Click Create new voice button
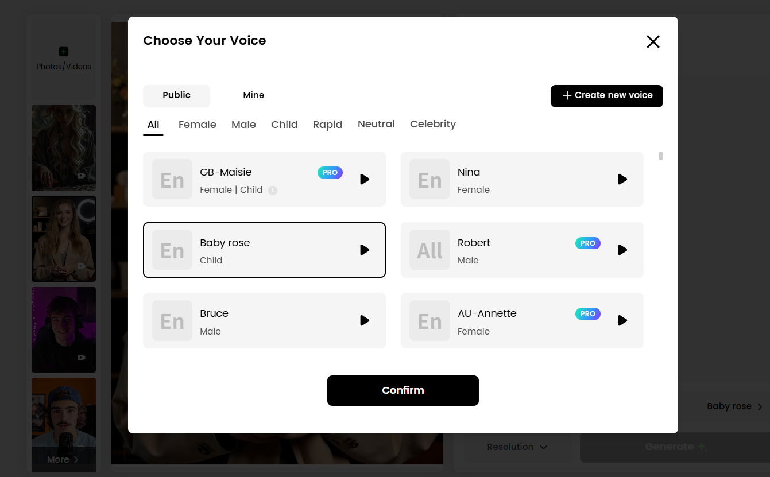This screenshot has height=477, width=770. (x=606, y=95)
